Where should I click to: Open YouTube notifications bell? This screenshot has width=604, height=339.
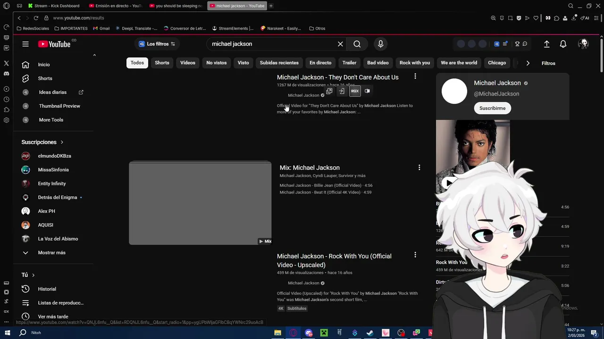563,44
